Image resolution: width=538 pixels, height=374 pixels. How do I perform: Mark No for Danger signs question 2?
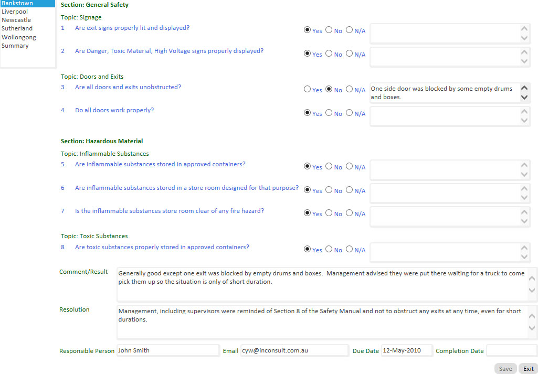click(x=329, y=54)
